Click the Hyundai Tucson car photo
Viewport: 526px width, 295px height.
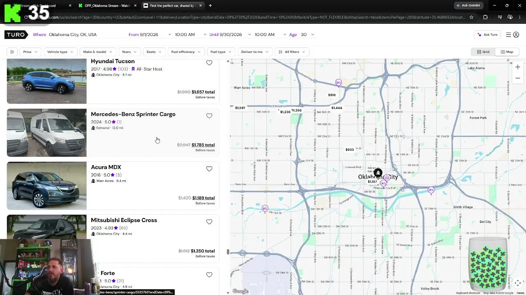47,81
